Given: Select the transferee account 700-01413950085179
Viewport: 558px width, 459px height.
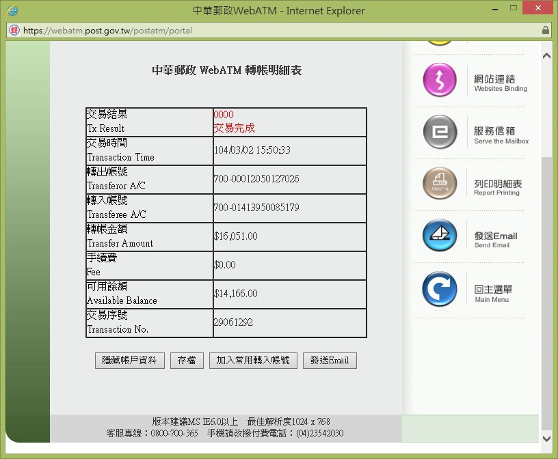Looking at the screenshot, I should 256,208.
